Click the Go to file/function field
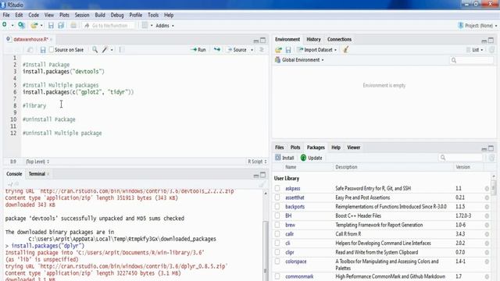Viewport: 500px width, 281px height. pos(109,26)
